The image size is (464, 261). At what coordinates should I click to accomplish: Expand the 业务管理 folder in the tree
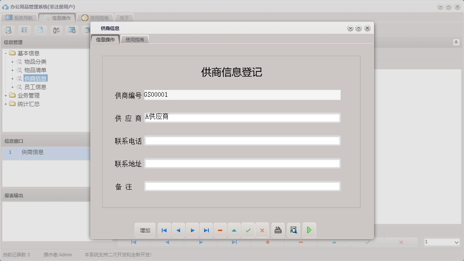[x=5, y=95]
